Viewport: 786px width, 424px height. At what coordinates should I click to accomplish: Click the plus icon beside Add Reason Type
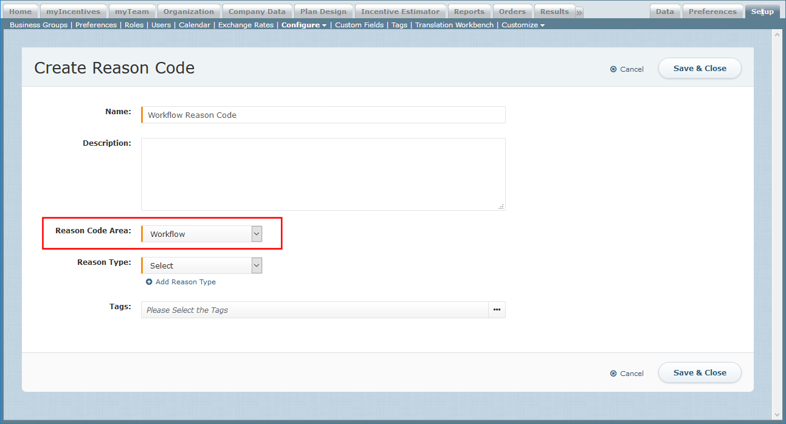point(149,282)
